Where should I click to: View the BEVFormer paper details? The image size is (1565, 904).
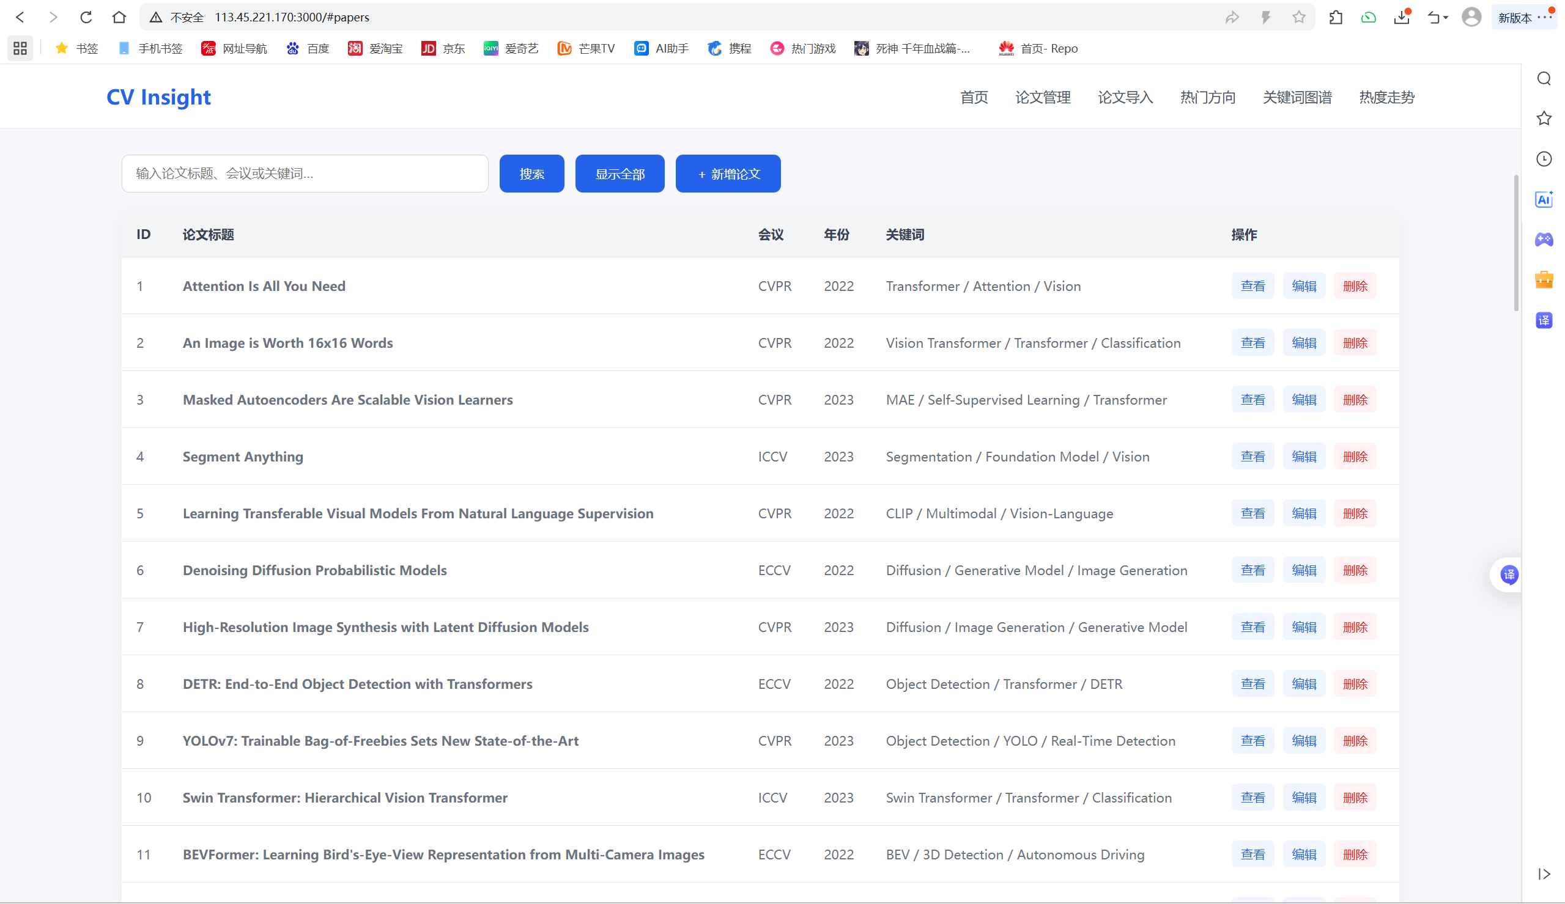(1252, 854)
